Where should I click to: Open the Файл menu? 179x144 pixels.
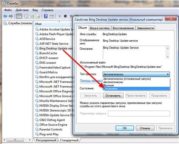pos(8,10)
